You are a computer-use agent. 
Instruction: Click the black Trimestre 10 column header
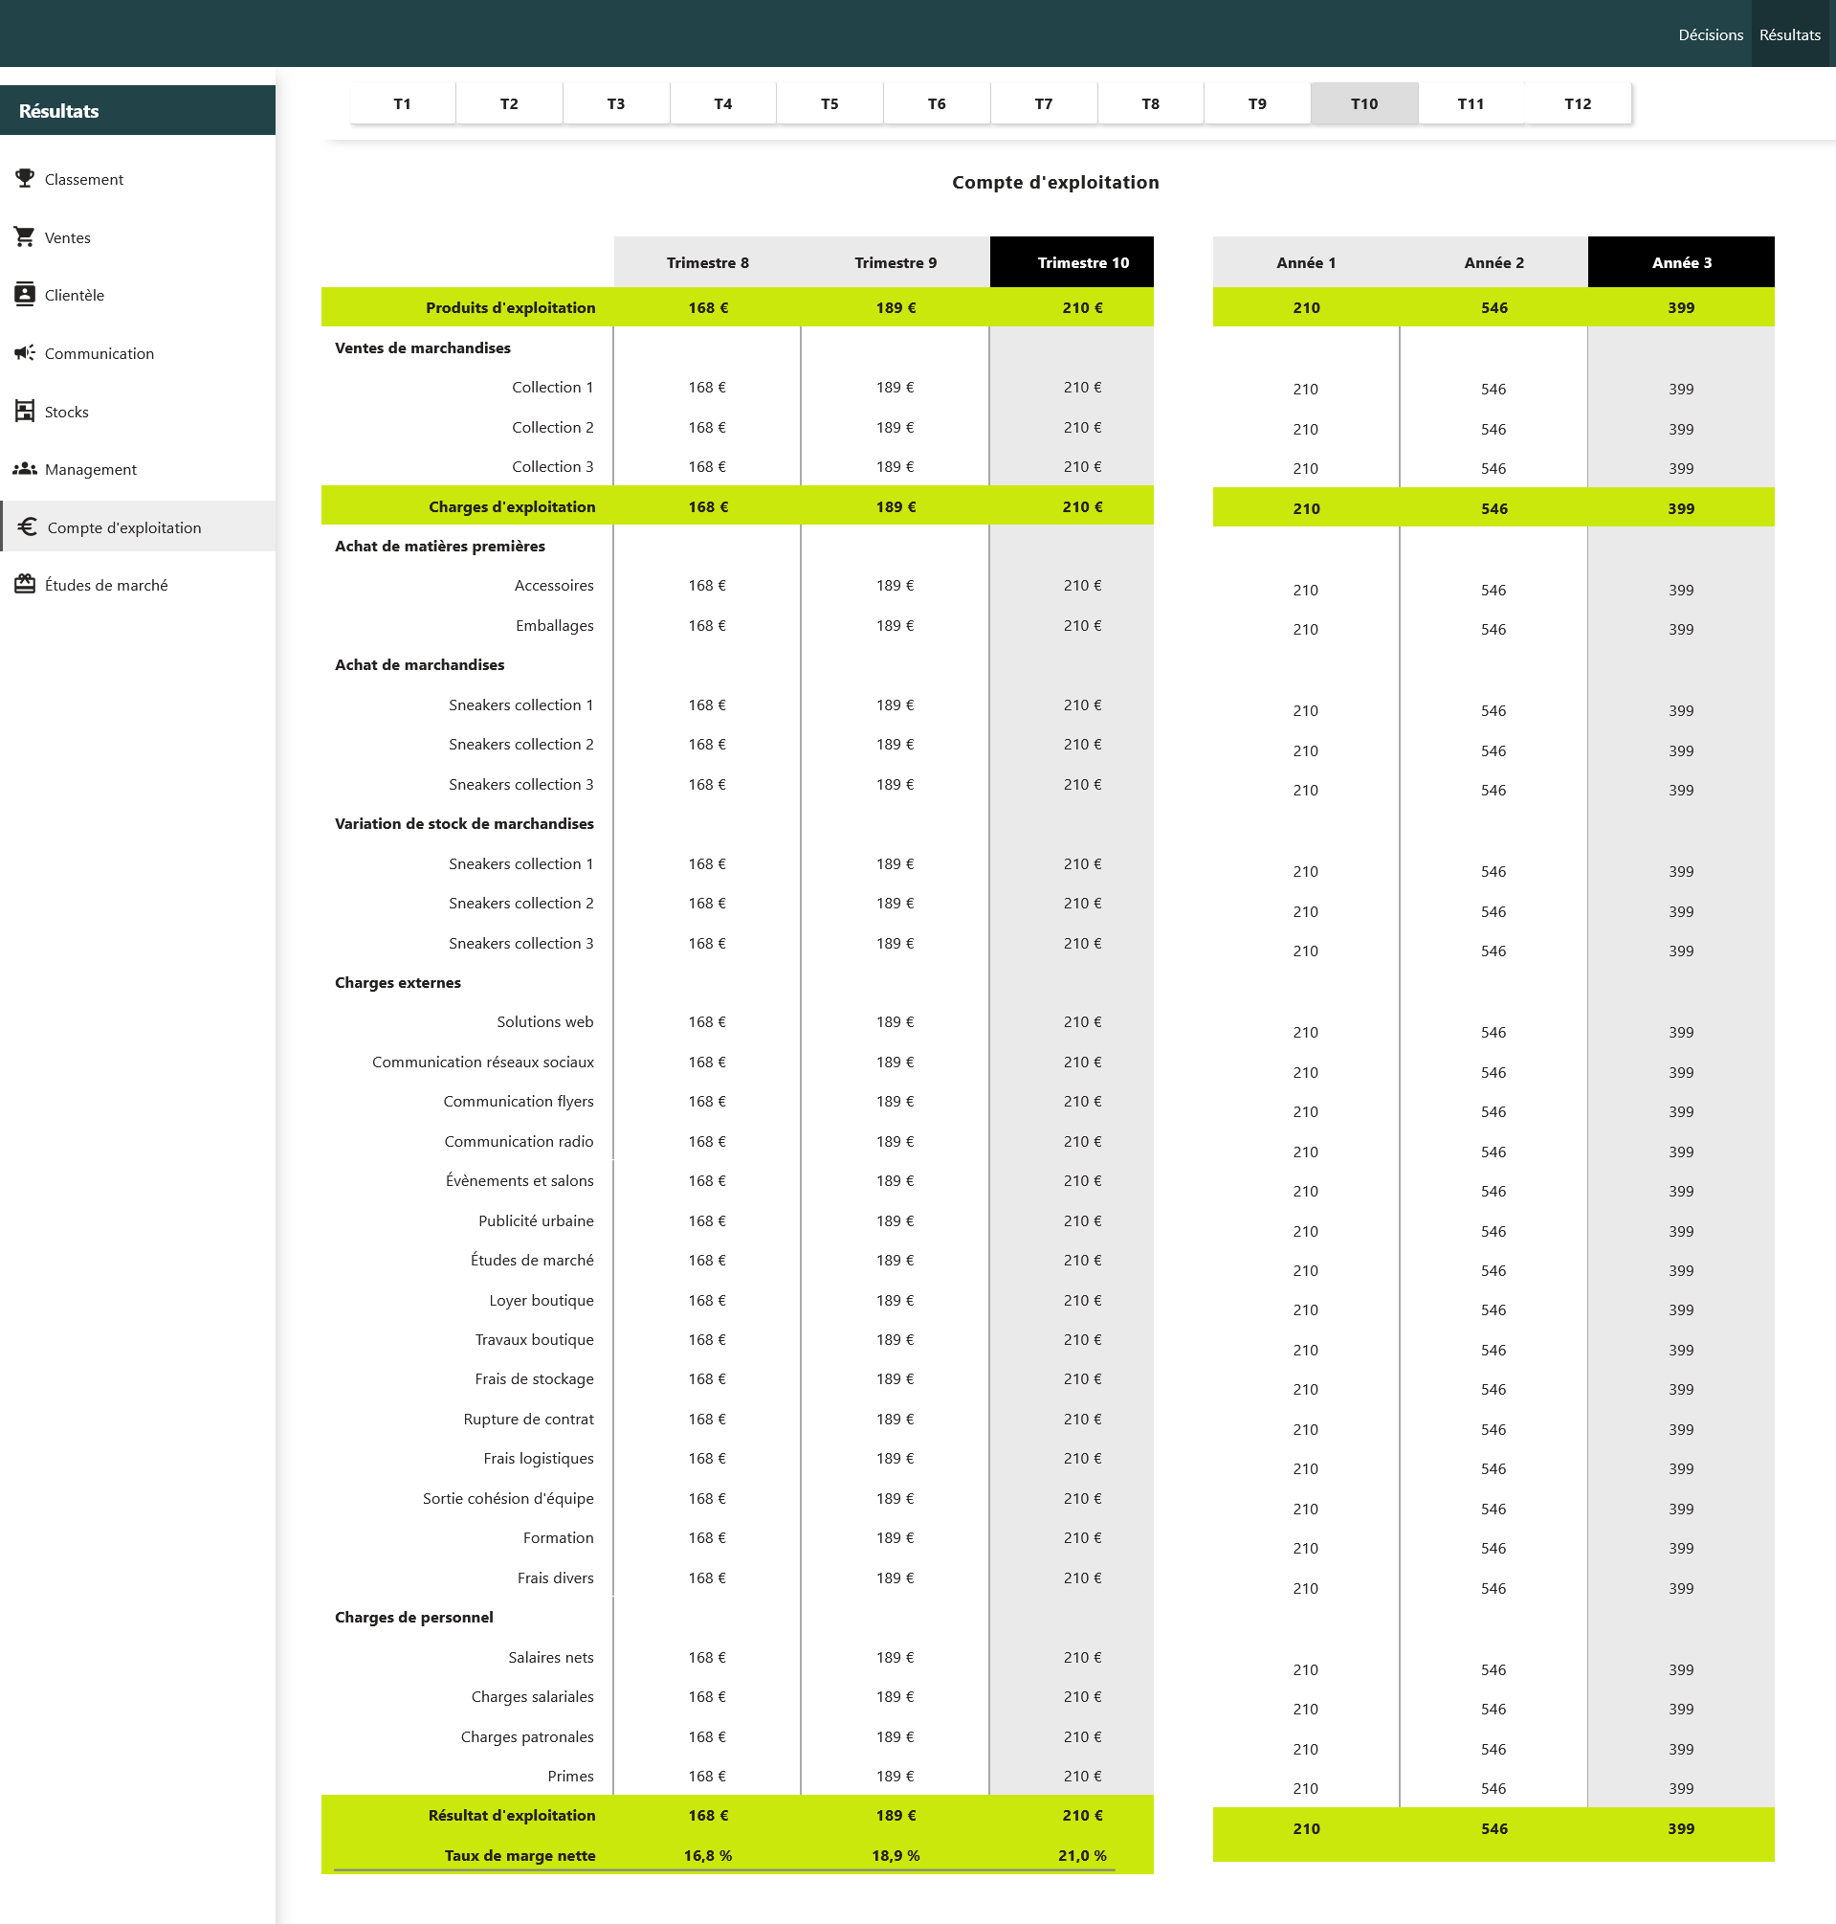tap(1072, 262)
